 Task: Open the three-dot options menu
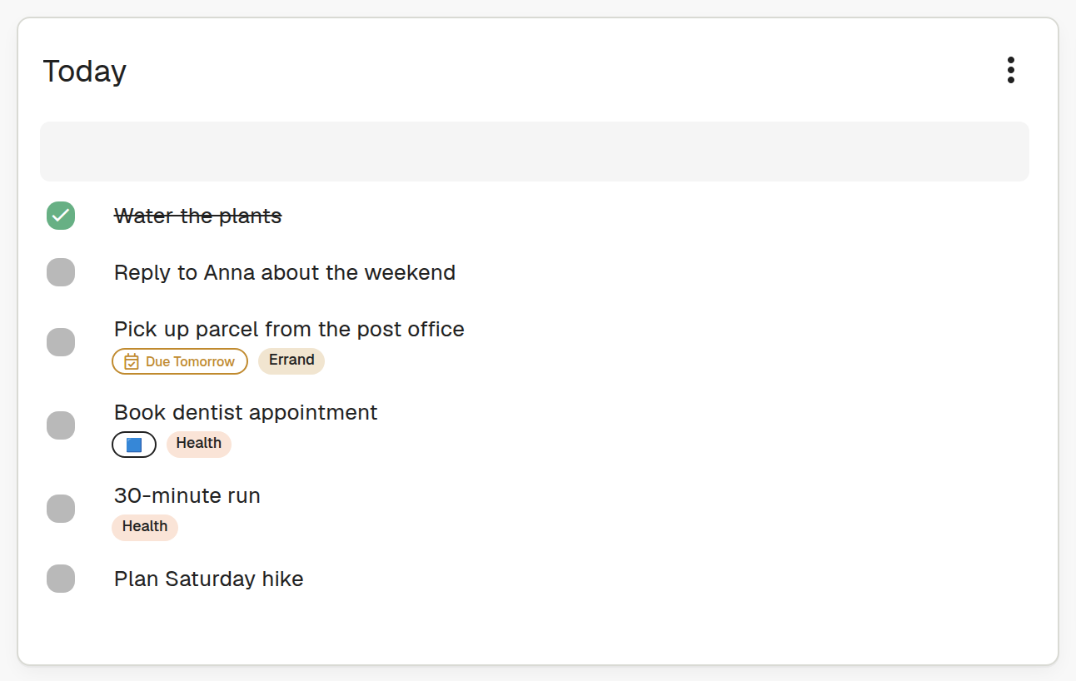point(1010,70)
